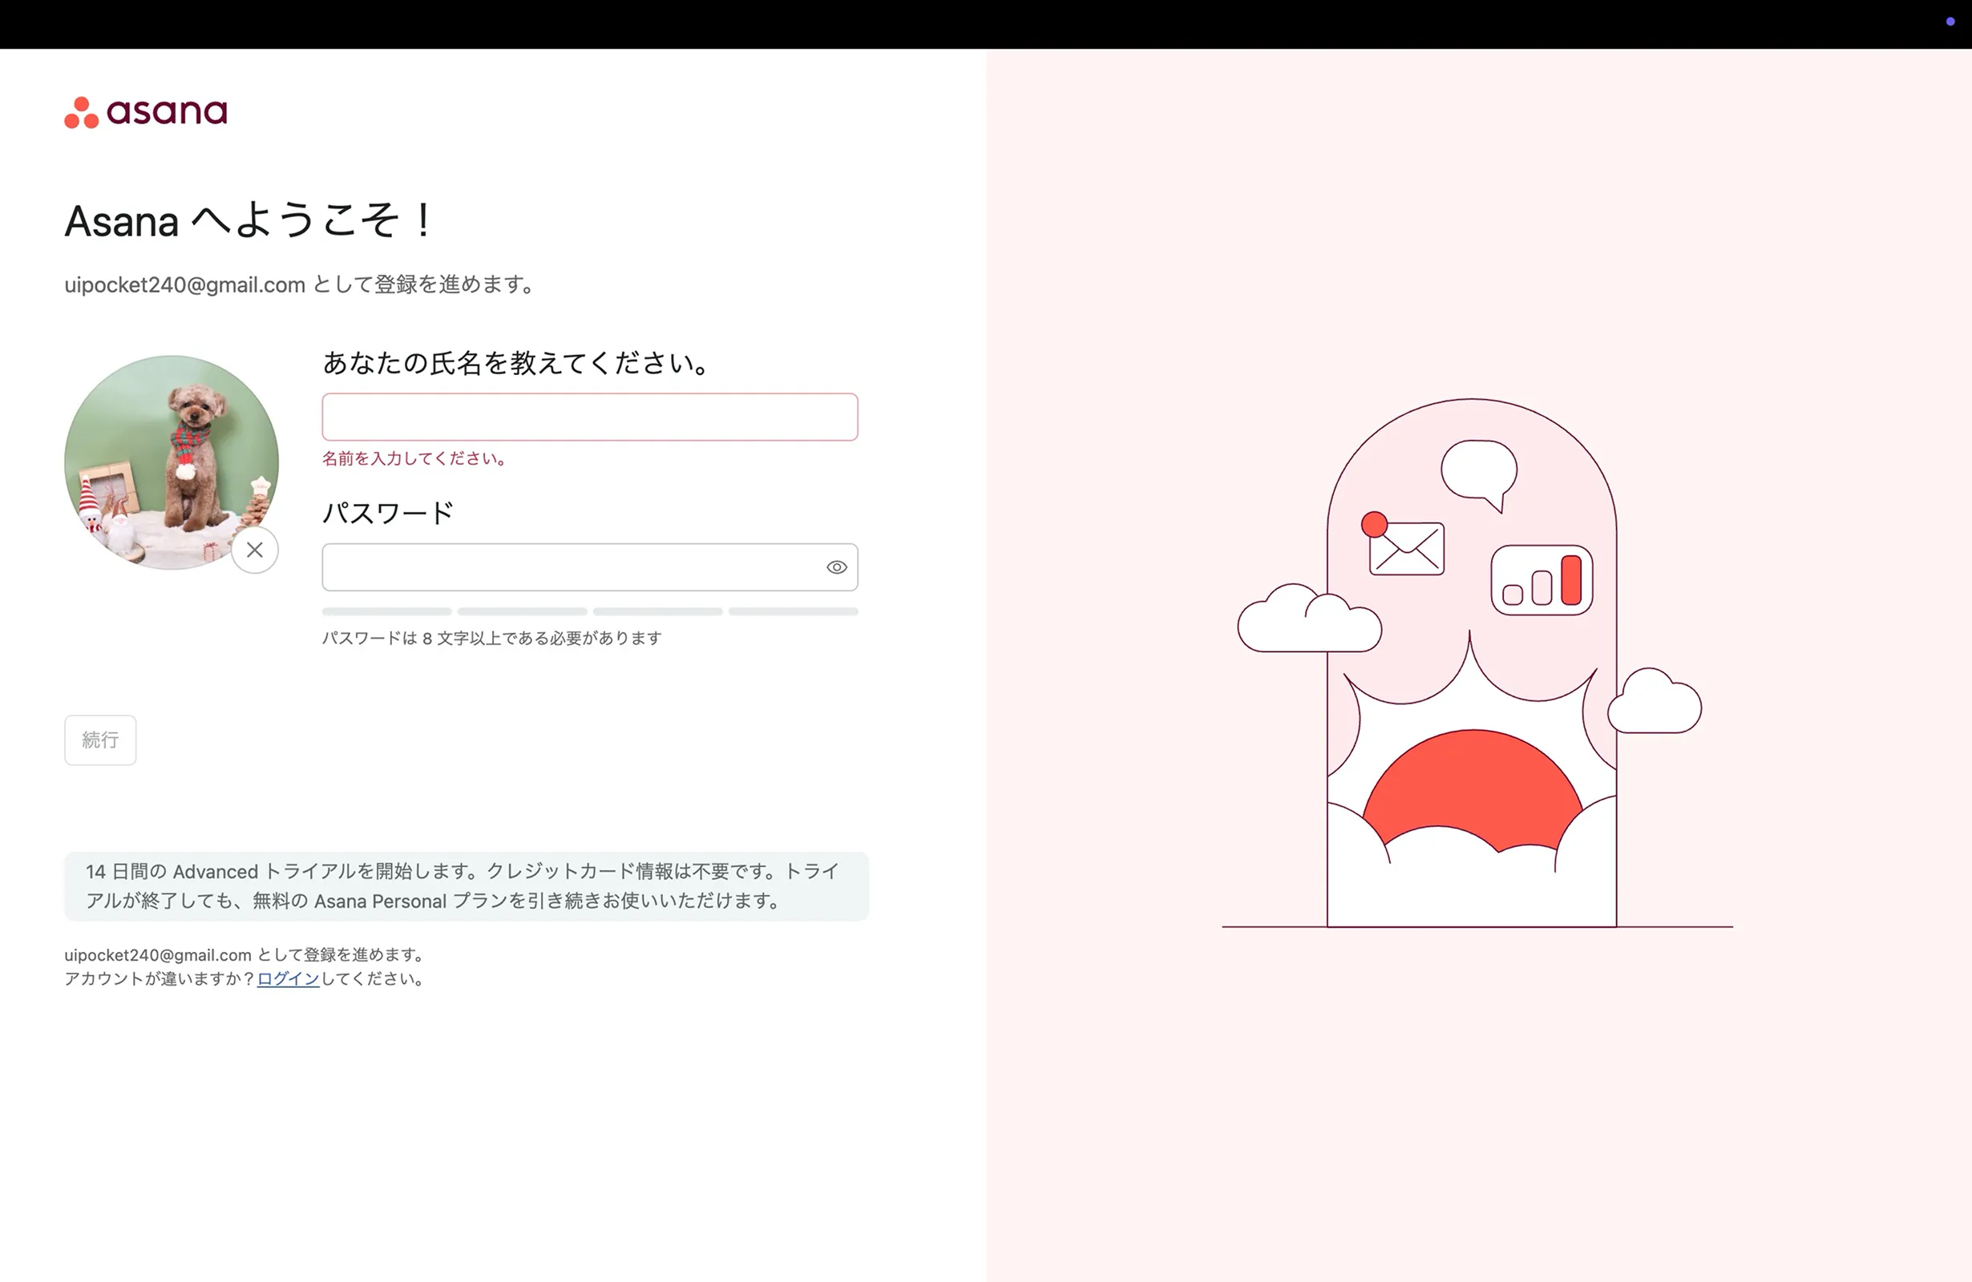Click the error text 名前を入力してください。
This screenshot has height=1282, width=1972.
(x=414, y=459)
